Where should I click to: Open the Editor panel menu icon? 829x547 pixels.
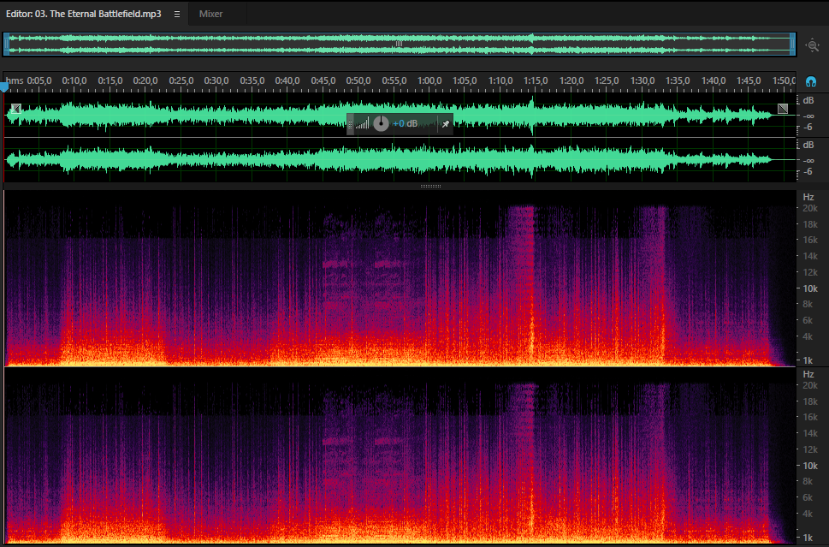pos(177,15)
